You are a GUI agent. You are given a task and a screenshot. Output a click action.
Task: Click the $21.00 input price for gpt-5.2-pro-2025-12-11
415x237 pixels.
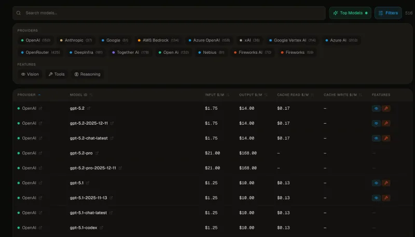coord(212,168)
